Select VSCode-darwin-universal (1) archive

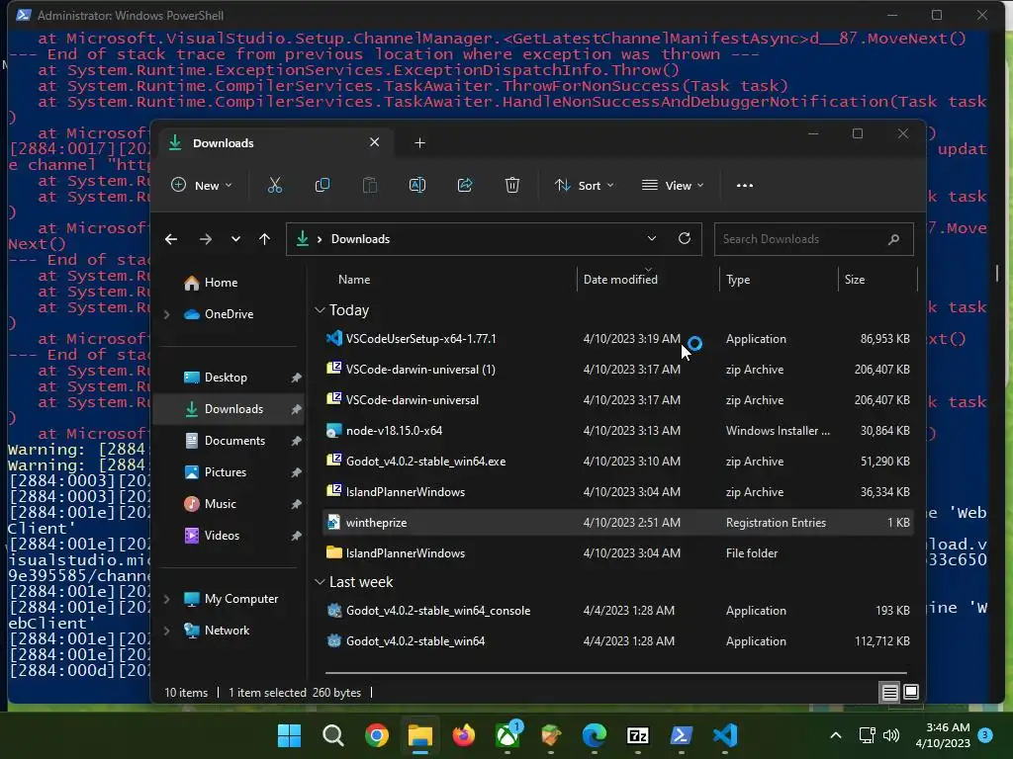pyautogui.click(x=617, y=370)
